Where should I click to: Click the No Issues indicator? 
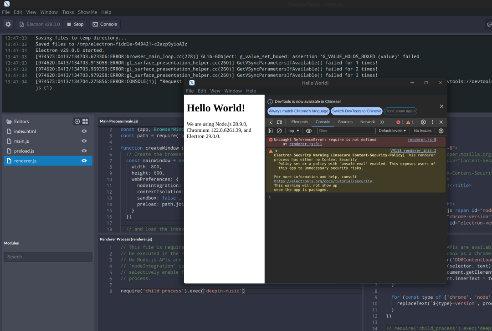click(x=422, y=130)
